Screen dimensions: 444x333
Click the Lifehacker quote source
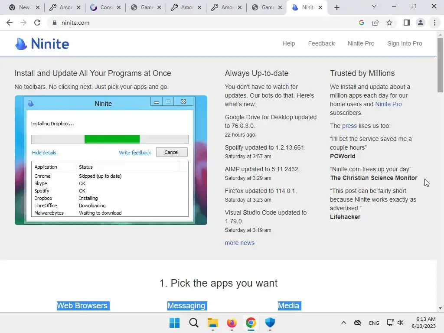tap(345, 217)
